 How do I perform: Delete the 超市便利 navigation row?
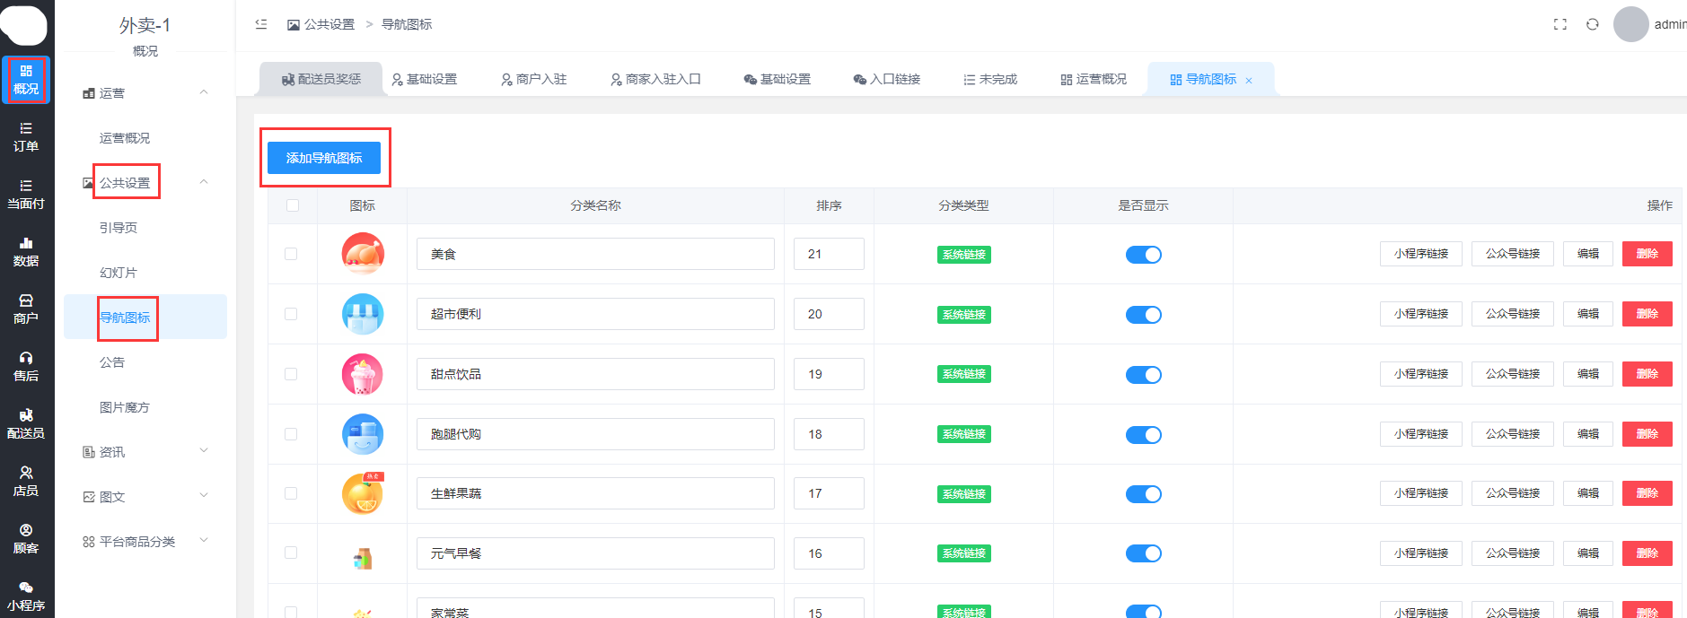click(1646, 314)
